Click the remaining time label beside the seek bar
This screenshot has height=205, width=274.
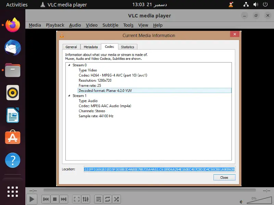tap(266, 191)
